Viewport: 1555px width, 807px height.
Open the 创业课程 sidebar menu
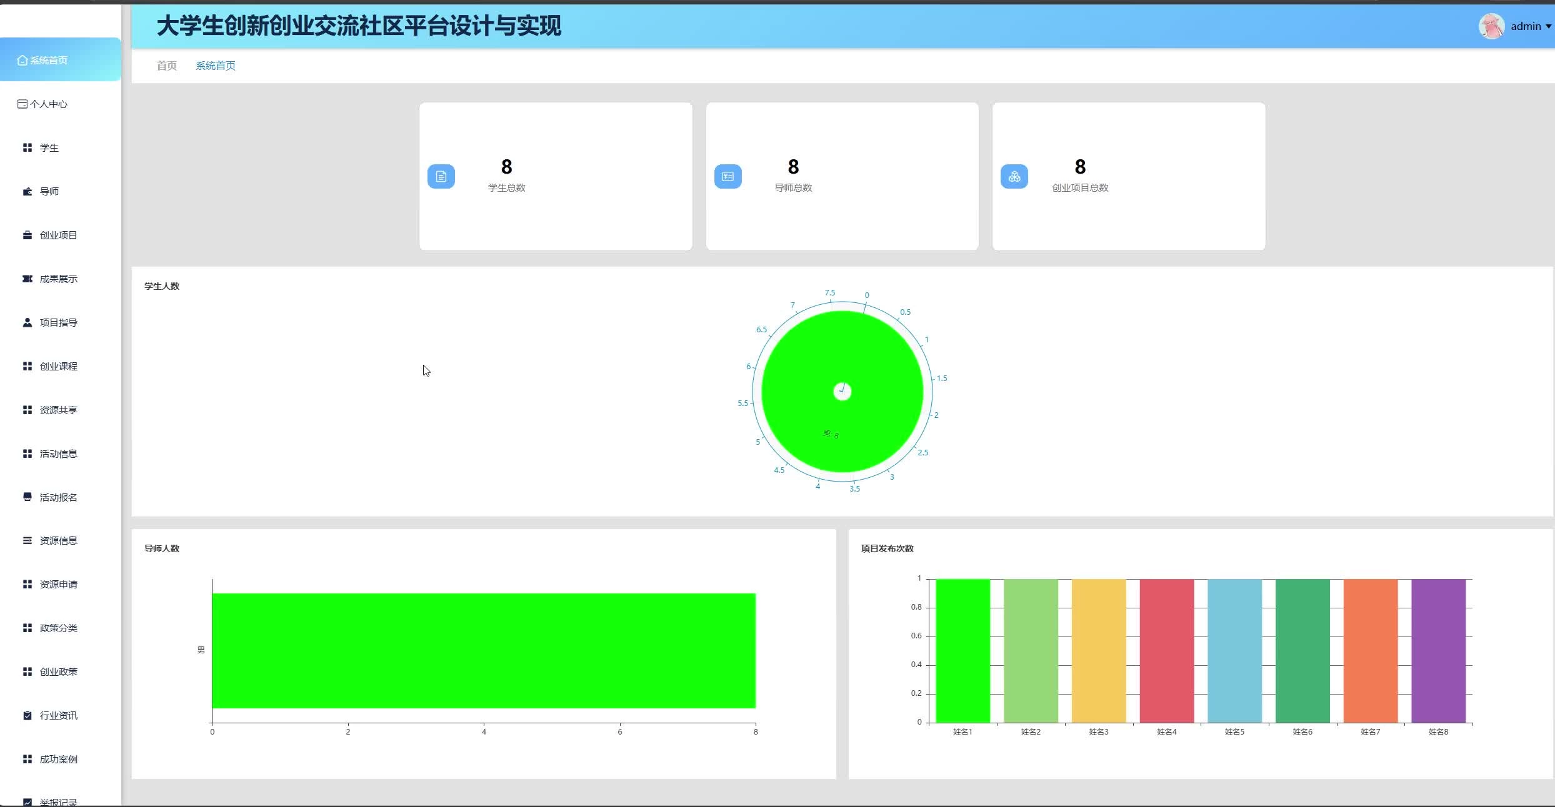58,367
